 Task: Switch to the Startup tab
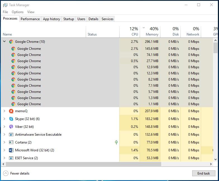pos(69,19)
